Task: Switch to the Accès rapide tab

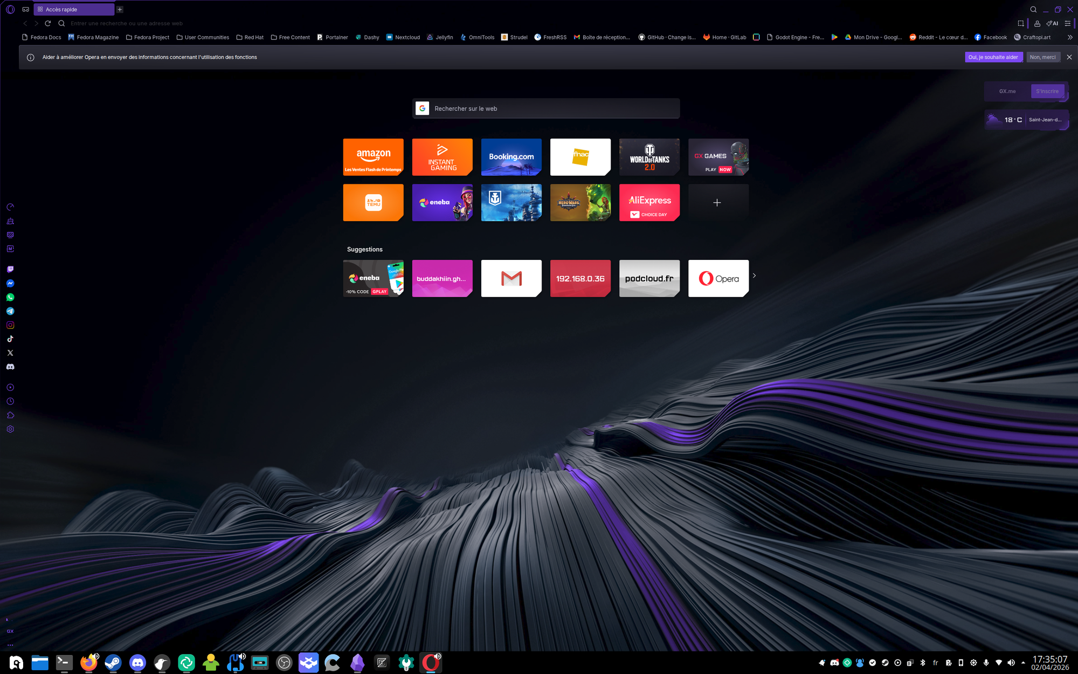Action: [74, 9]
